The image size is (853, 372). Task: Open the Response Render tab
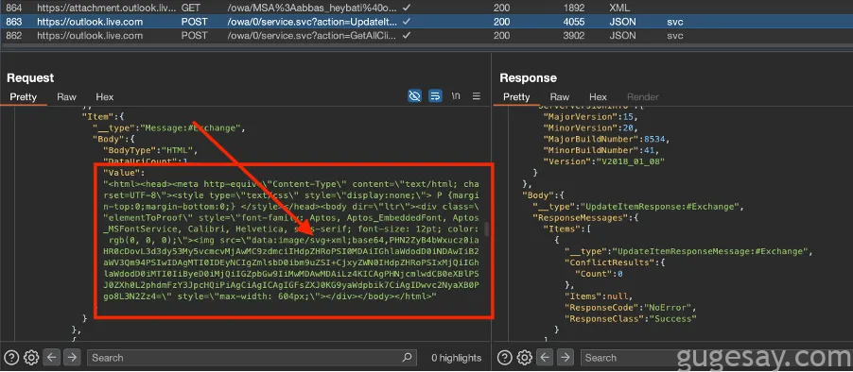pos(642,96)
